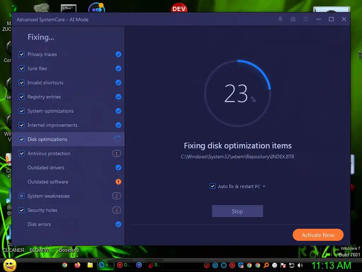This screenshot has height=272, width=362.
Task: Click the blue checkmark beside Invalid shortcuts
Action: tap(118, 83)
